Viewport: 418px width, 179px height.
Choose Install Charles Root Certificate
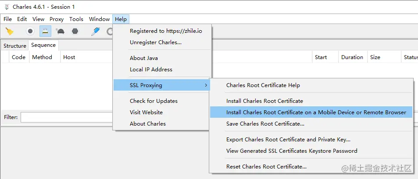264,101
